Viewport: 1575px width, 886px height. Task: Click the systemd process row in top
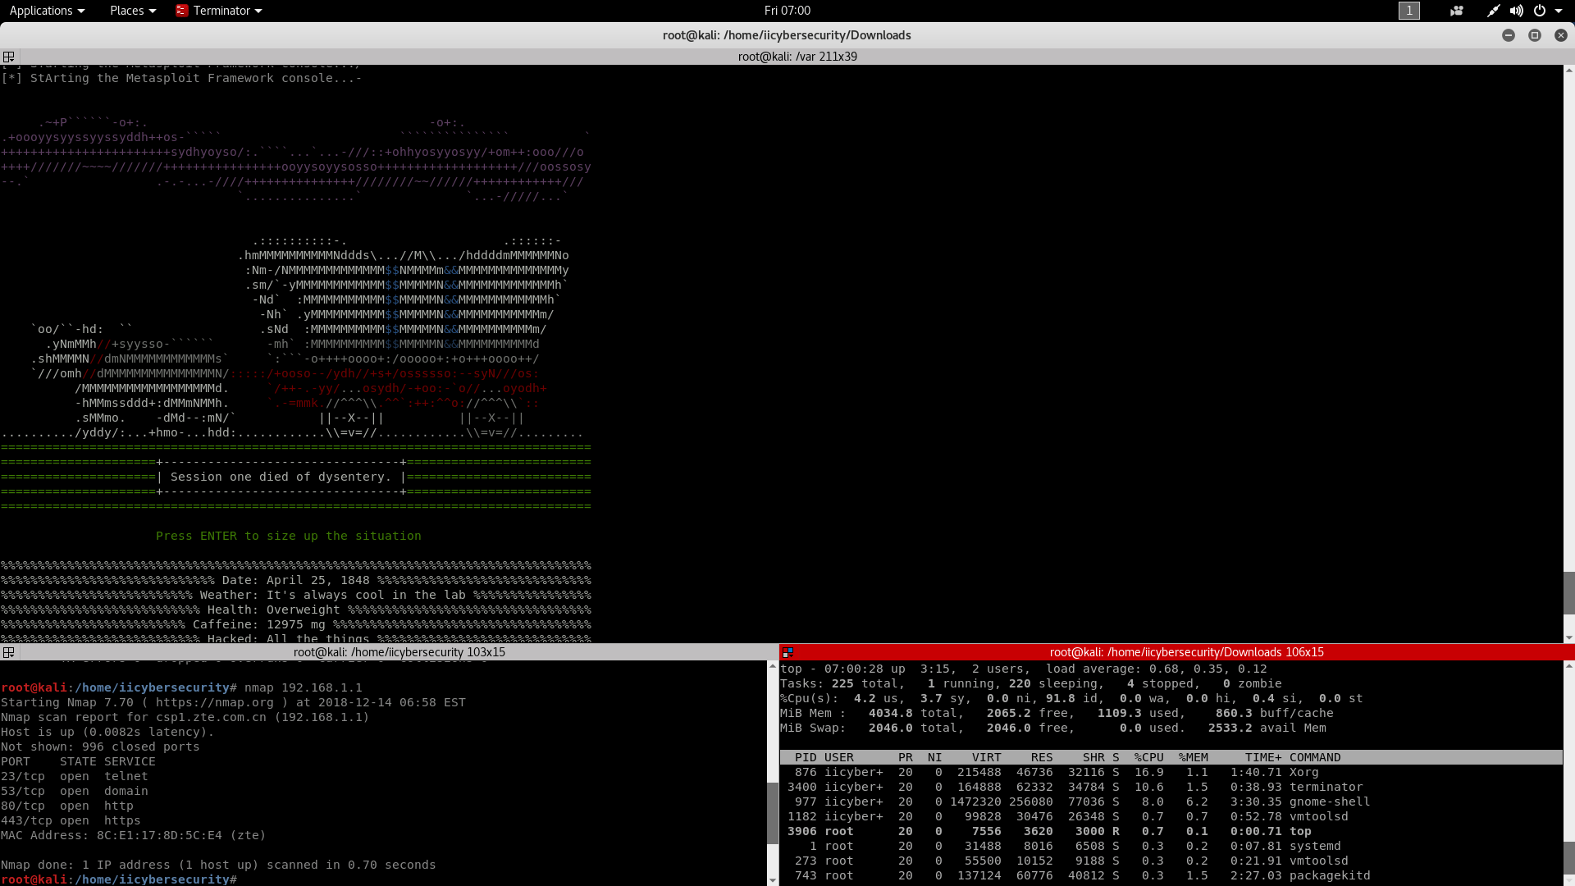[1171, 846]
